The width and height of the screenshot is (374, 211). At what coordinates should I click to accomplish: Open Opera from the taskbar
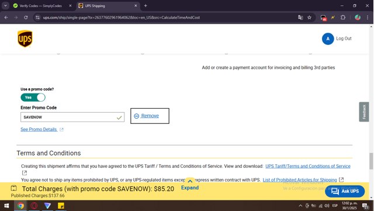34,206
